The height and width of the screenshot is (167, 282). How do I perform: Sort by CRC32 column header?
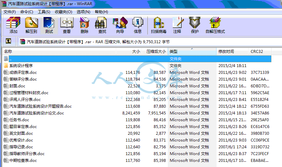click(260, 51)
